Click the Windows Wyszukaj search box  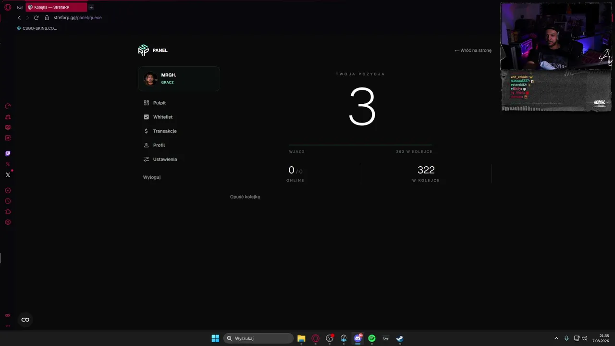click(x=258, y=338)
